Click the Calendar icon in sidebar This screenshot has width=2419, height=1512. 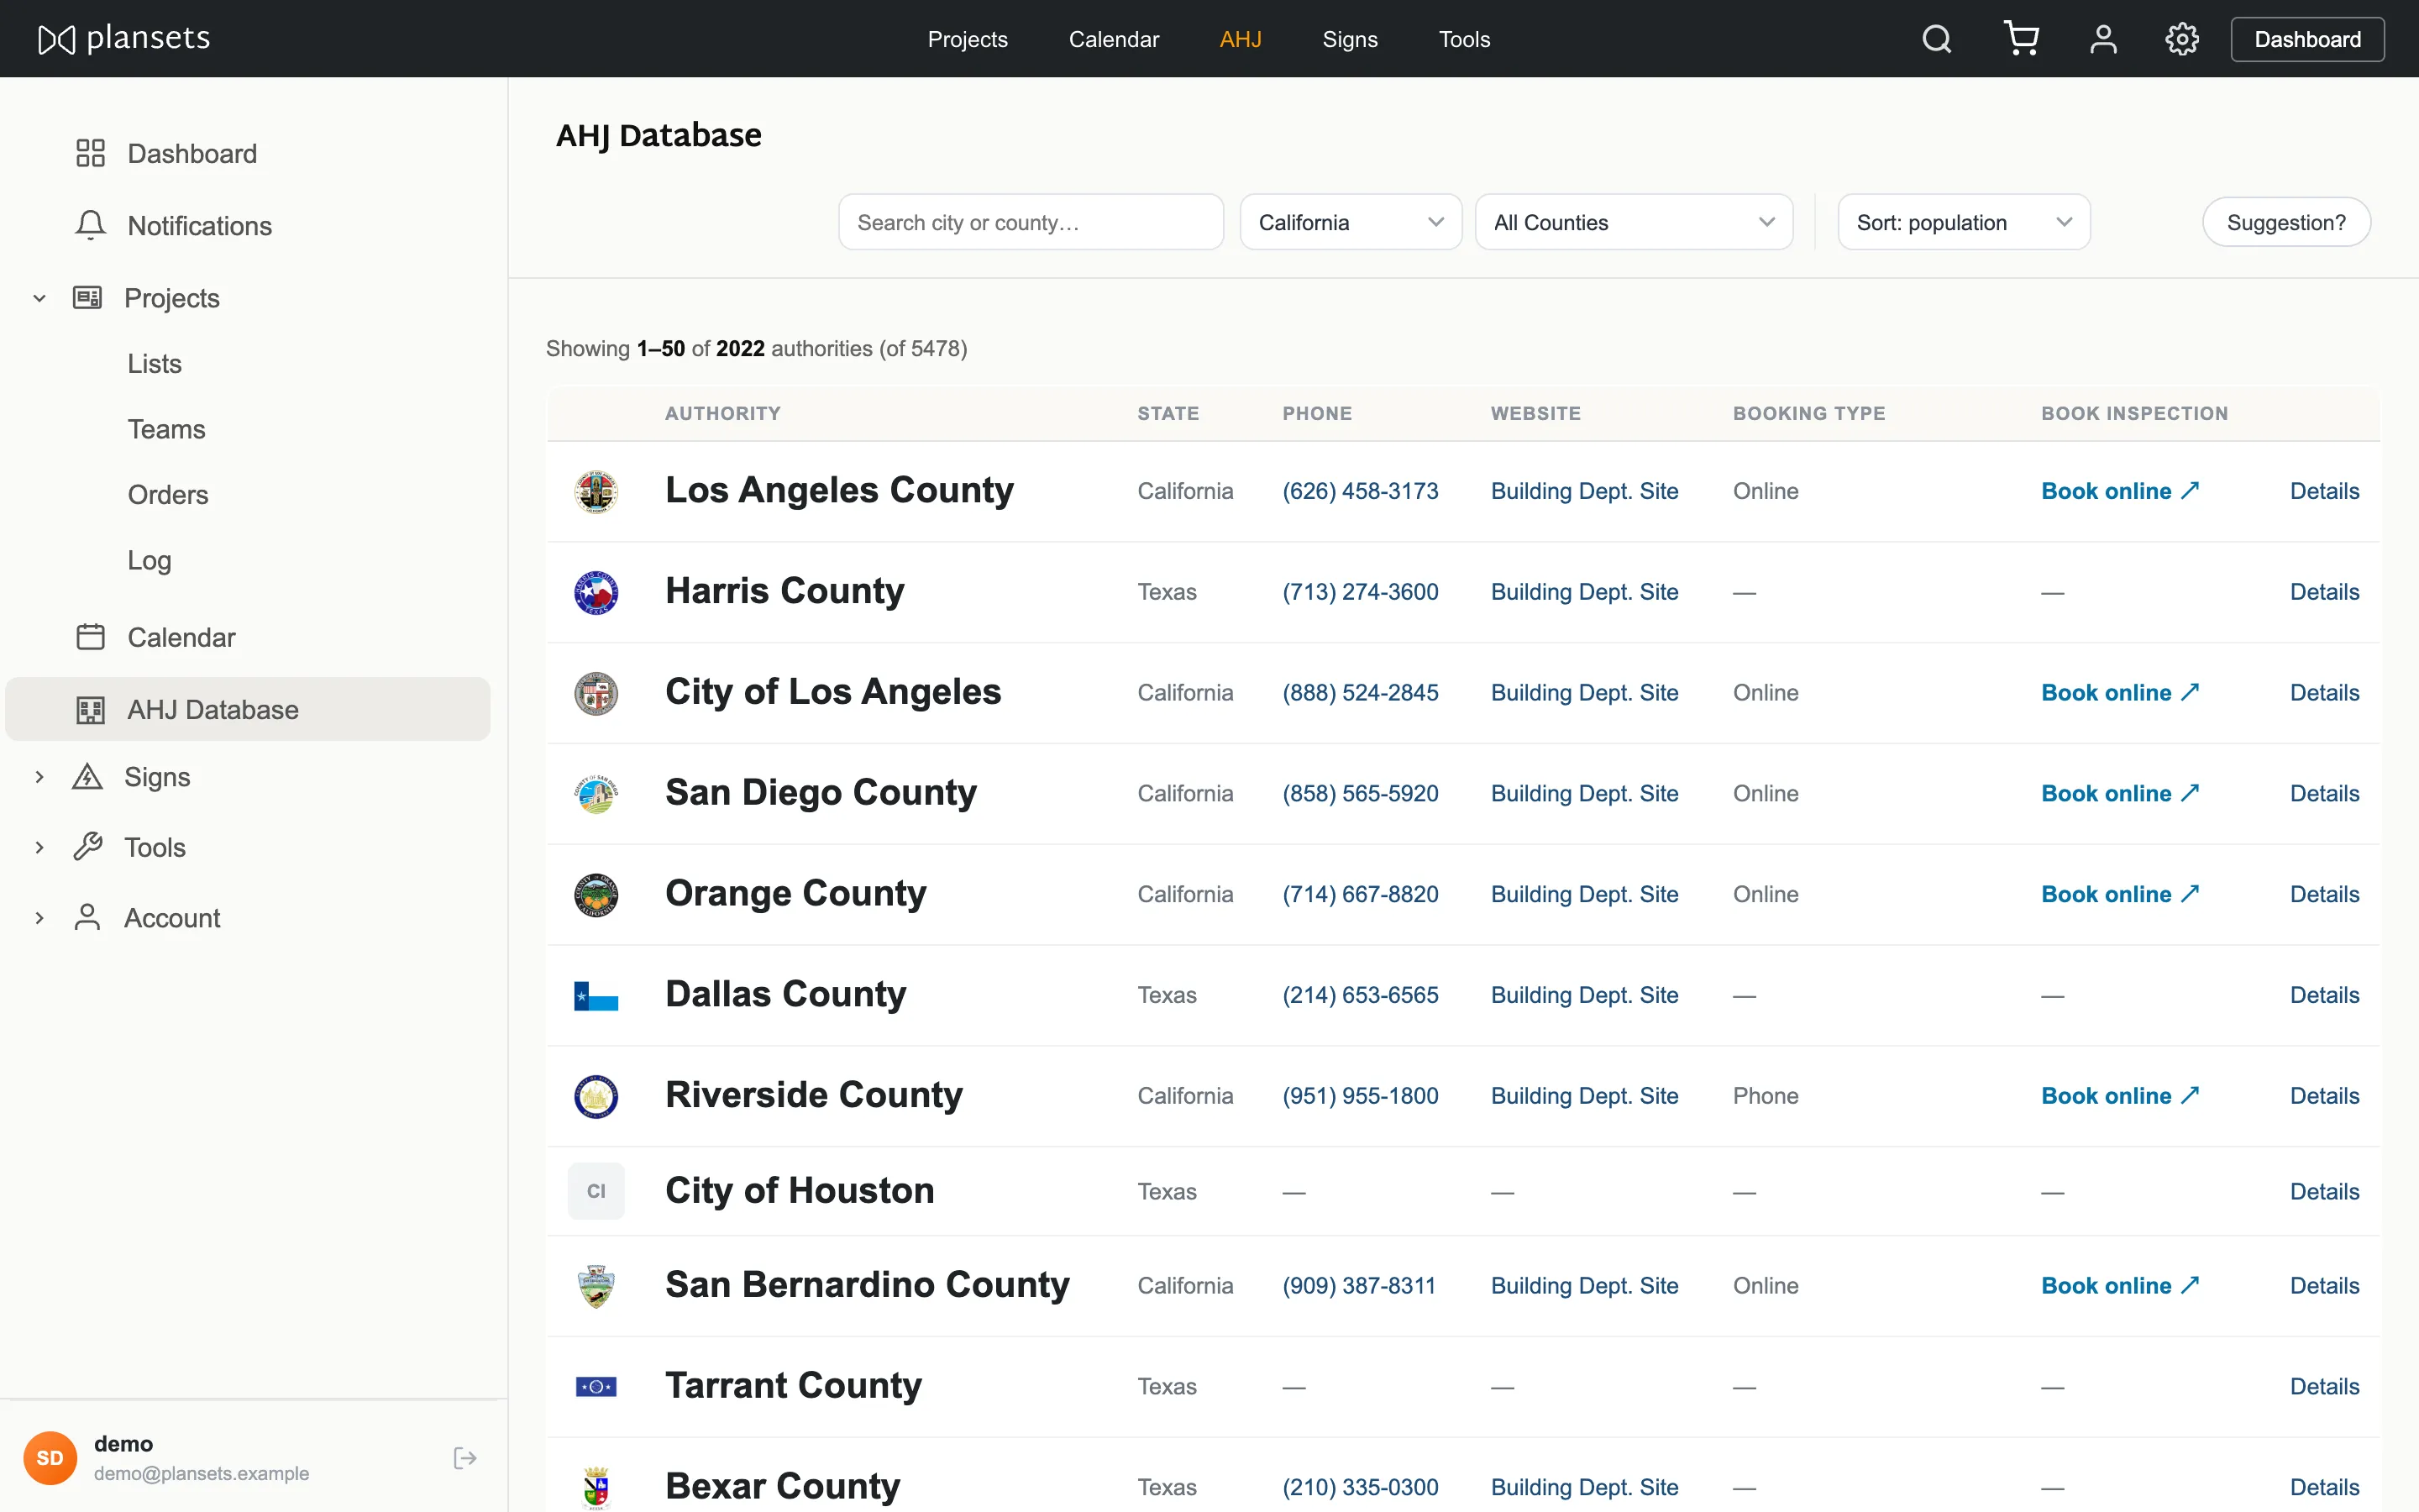(90, 637)
